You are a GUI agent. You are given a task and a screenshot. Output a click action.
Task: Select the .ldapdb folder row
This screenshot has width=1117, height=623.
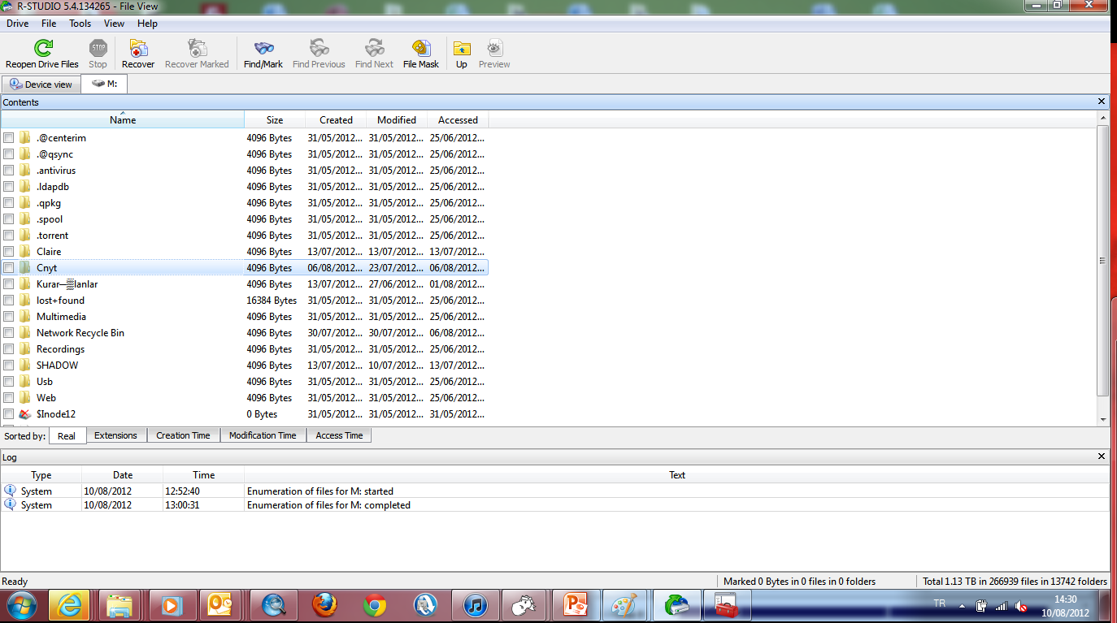(x=244, y=187)
